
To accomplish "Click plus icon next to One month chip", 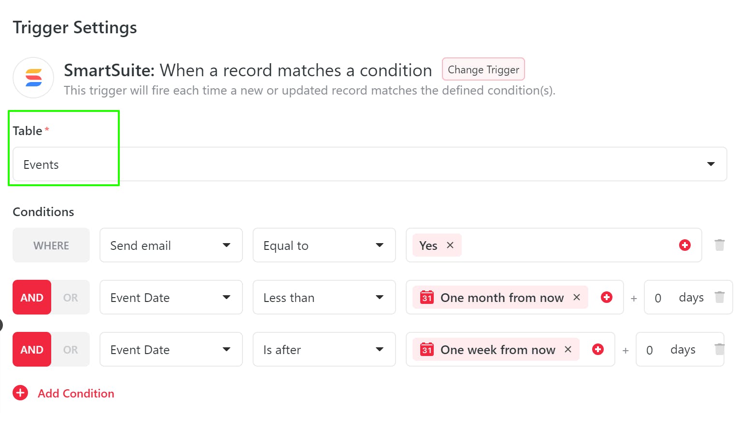I will coord(607,297).
